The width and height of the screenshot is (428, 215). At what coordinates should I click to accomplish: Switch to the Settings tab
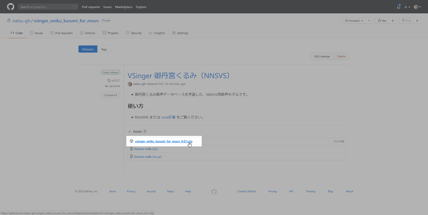[180, 33]
